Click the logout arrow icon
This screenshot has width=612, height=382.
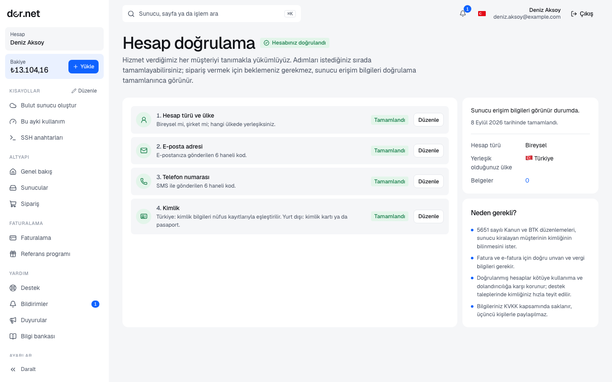574,14
